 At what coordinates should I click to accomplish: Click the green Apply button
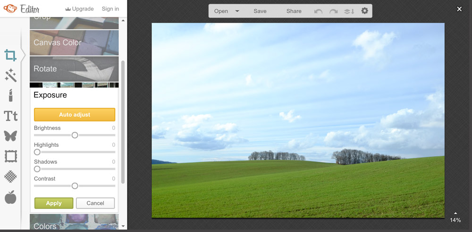point(54,203)
